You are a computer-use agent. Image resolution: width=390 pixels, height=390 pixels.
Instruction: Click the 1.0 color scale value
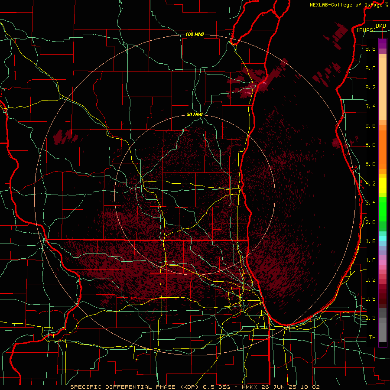tap(370, 260)
